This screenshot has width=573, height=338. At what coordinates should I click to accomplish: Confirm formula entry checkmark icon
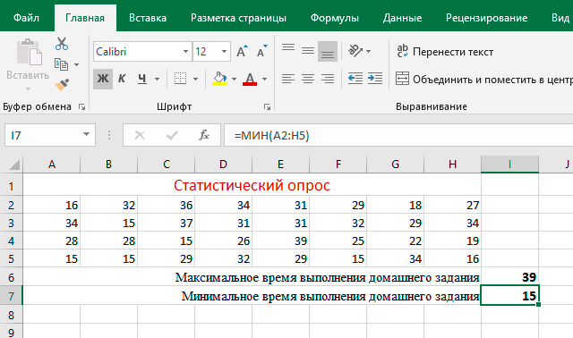pos(172,135)
